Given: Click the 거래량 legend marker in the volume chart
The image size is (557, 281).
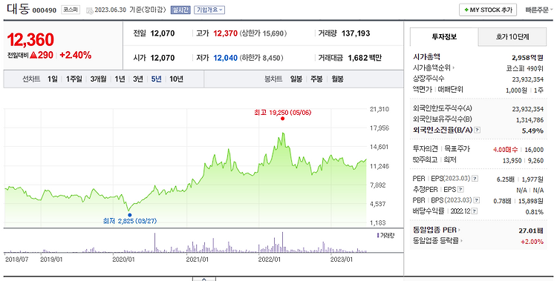Looking at the screenshot, I should (378, 235).
